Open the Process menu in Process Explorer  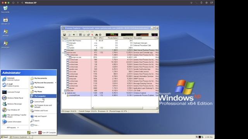pyautogui.click(x=81, y=32)
